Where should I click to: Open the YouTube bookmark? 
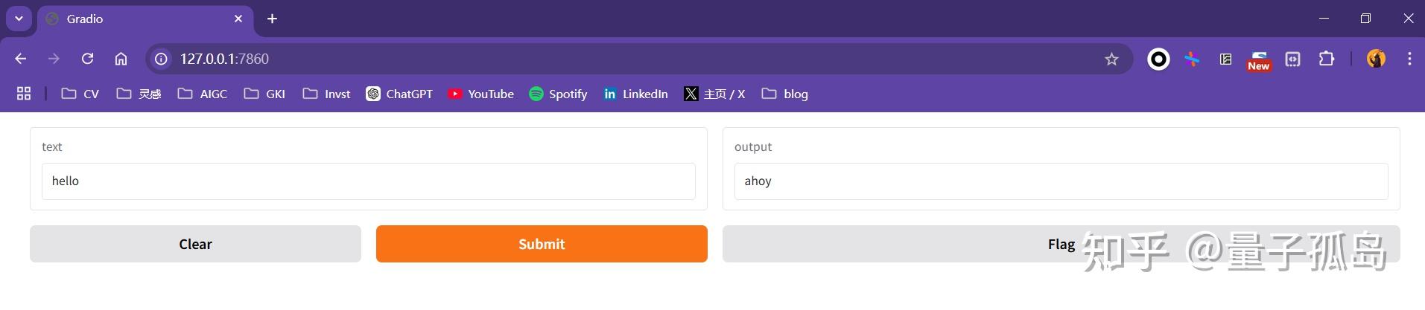coord(480,94)
